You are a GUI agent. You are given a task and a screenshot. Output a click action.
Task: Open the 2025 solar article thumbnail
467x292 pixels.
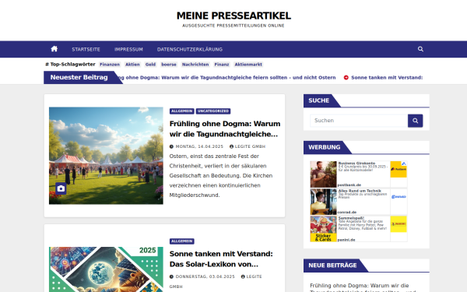(x=106, y=269)
